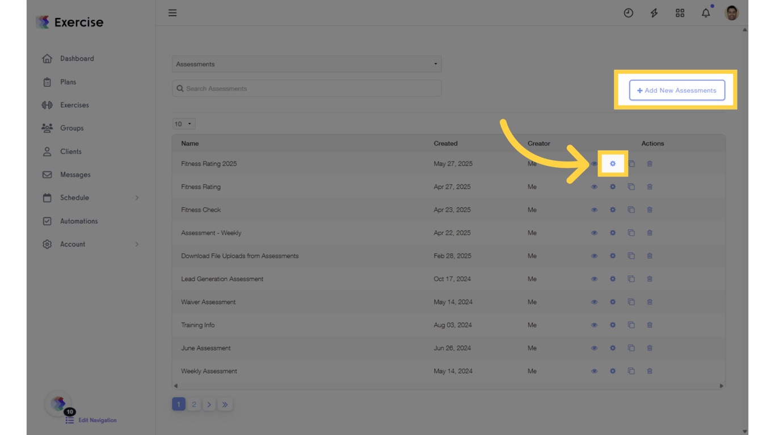Open the apps grid icon in top bar

(680, 12)
